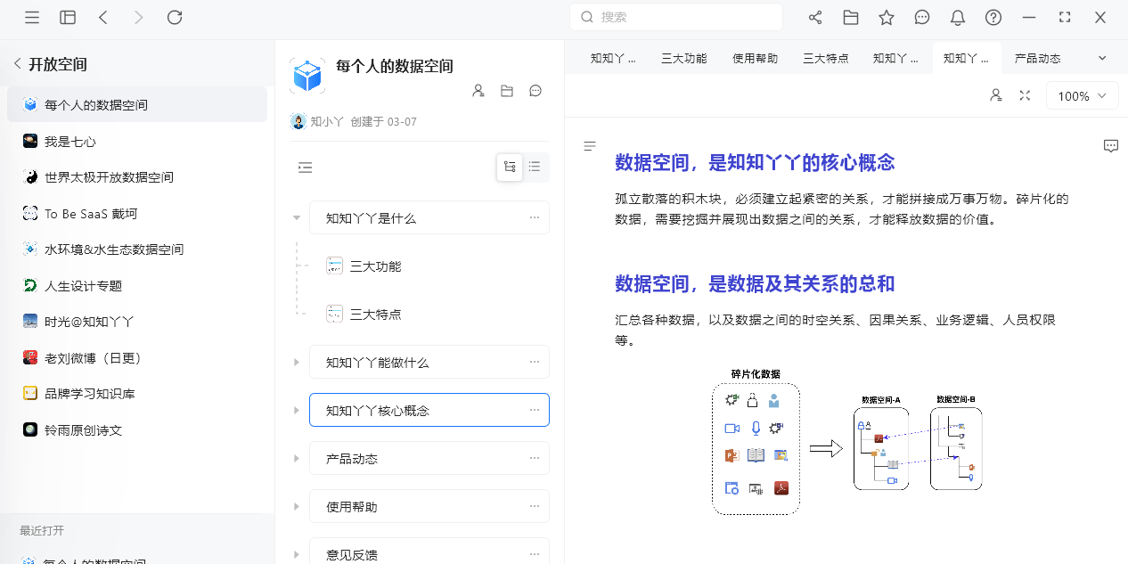The width and height of the screenshot is (1128, 564).
Task: Toggle the sidebar panel layout
Action: 68,18
